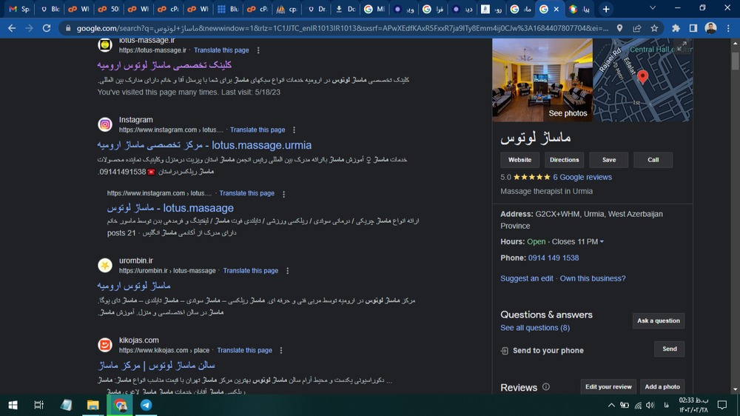Bookmark this page with the star icon
The width and height of the screenshot is (740, 416).
pos(654,28)
